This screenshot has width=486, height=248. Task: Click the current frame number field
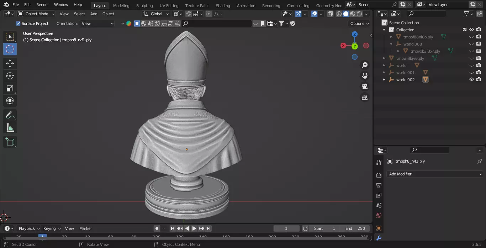(x=286, y=228)
